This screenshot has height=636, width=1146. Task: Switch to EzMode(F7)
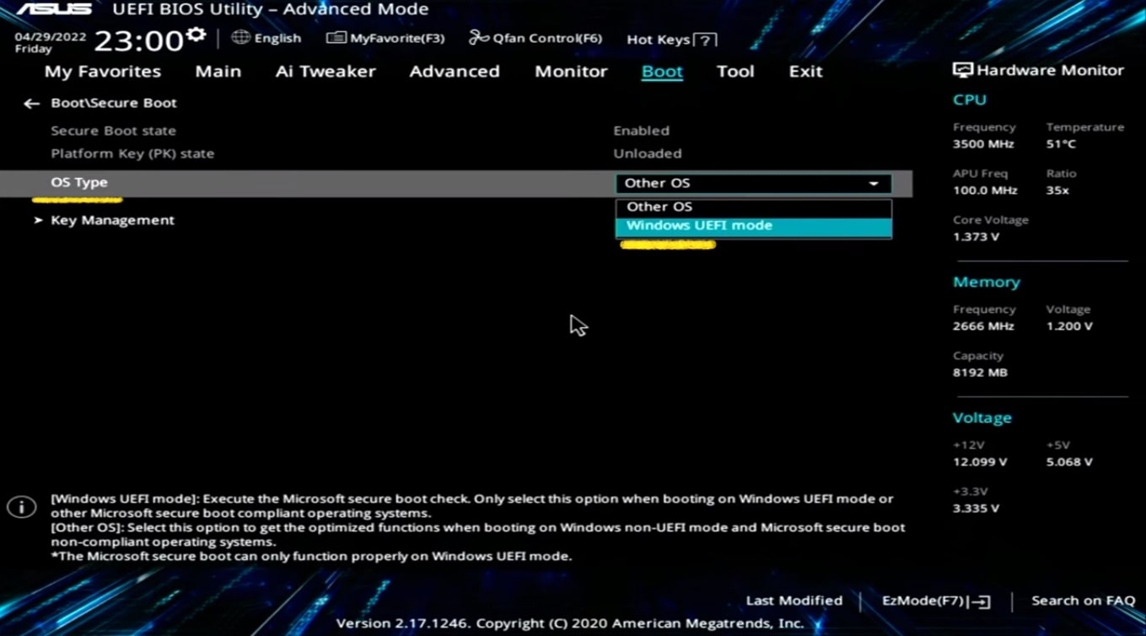936,601
